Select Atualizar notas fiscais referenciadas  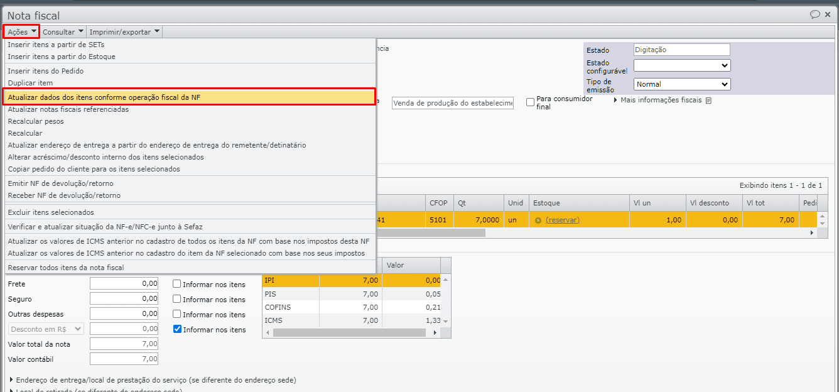tap(190, 109)
